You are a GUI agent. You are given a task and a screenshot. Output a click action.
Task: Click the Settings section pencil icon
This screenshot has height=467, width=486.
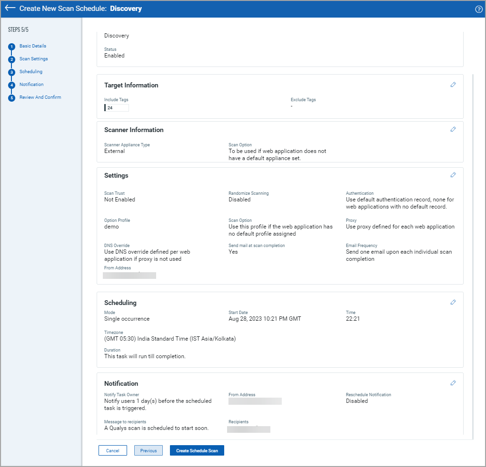click(453, 175)
